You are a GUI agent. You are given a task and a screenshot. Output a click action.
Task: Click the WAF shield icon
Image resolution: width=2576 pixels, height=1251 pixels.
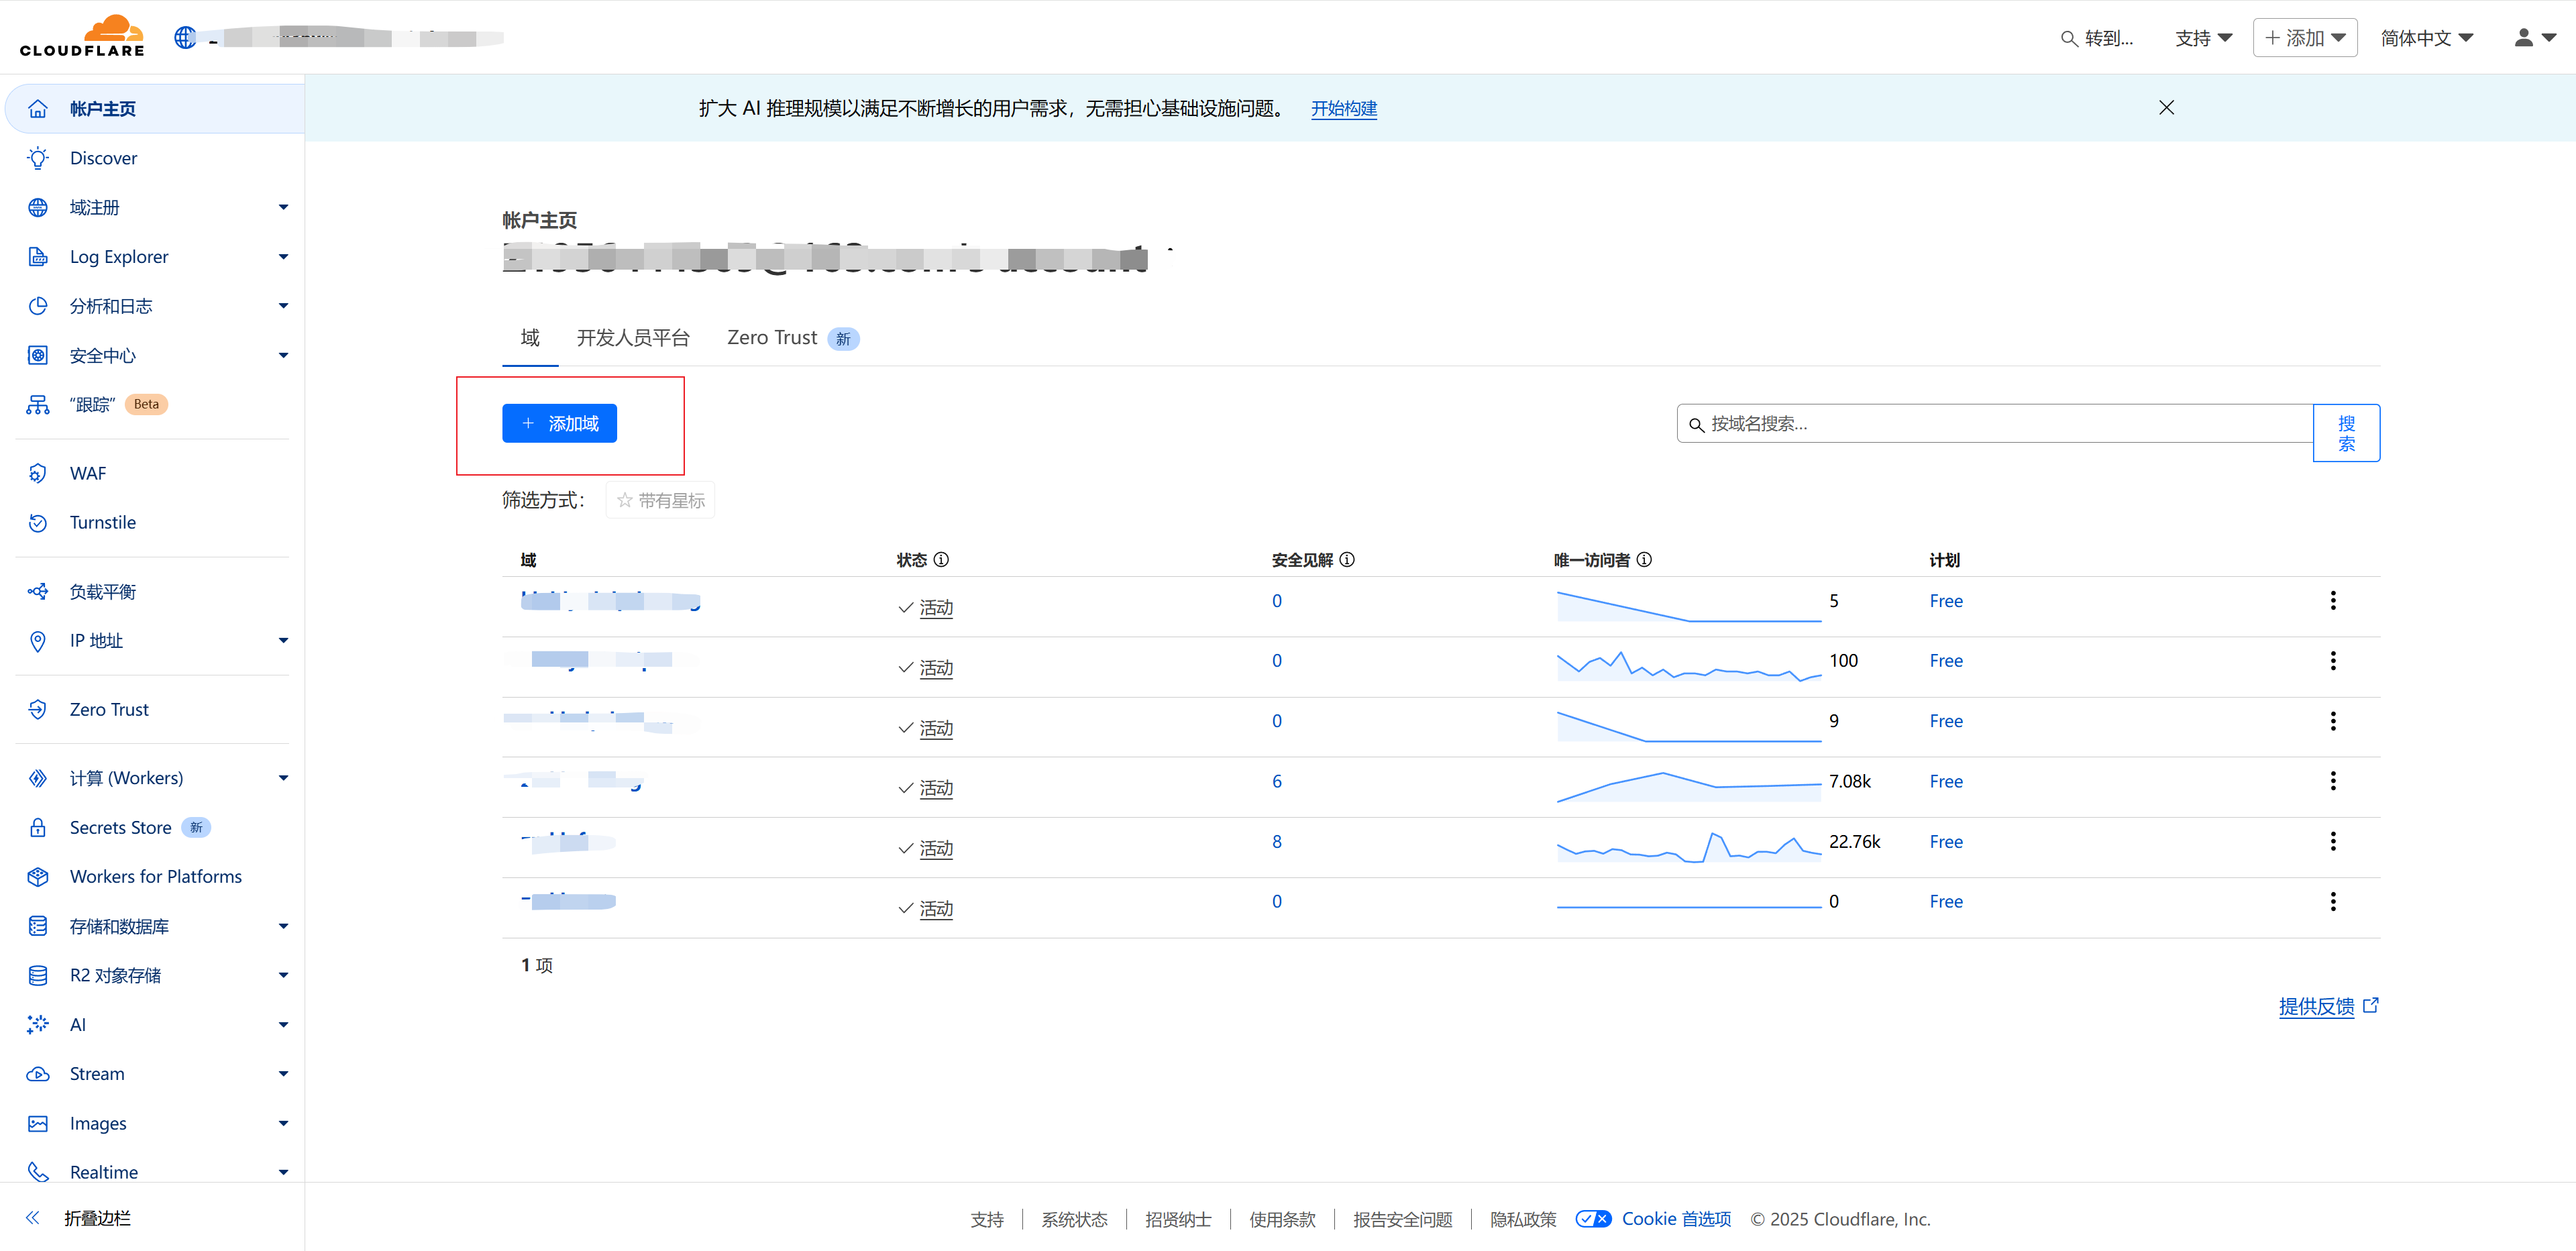[38, 473]
